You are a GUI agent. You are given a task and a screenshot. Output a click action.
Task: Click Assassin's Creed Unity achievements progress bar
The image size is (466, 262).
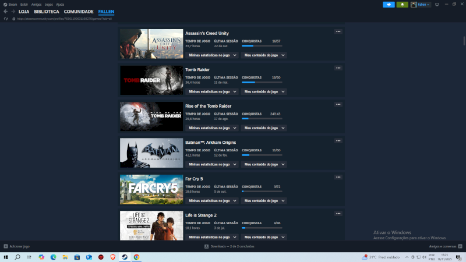(x=262, y=46)
